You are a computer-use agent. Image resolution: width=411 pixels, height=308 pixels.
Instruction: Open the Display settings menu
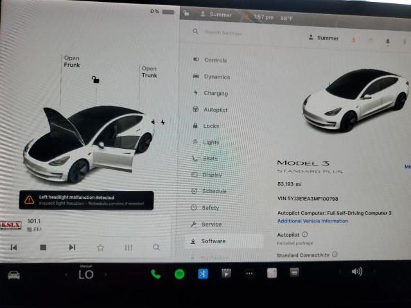207,175
